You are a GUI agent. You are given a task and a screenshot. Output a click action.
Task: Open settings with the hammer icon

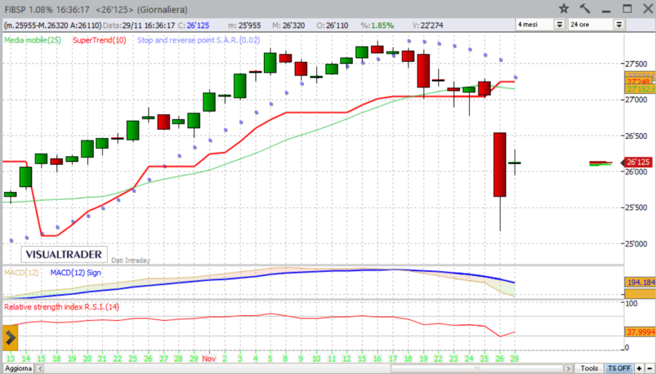click(x=584, y=8)
